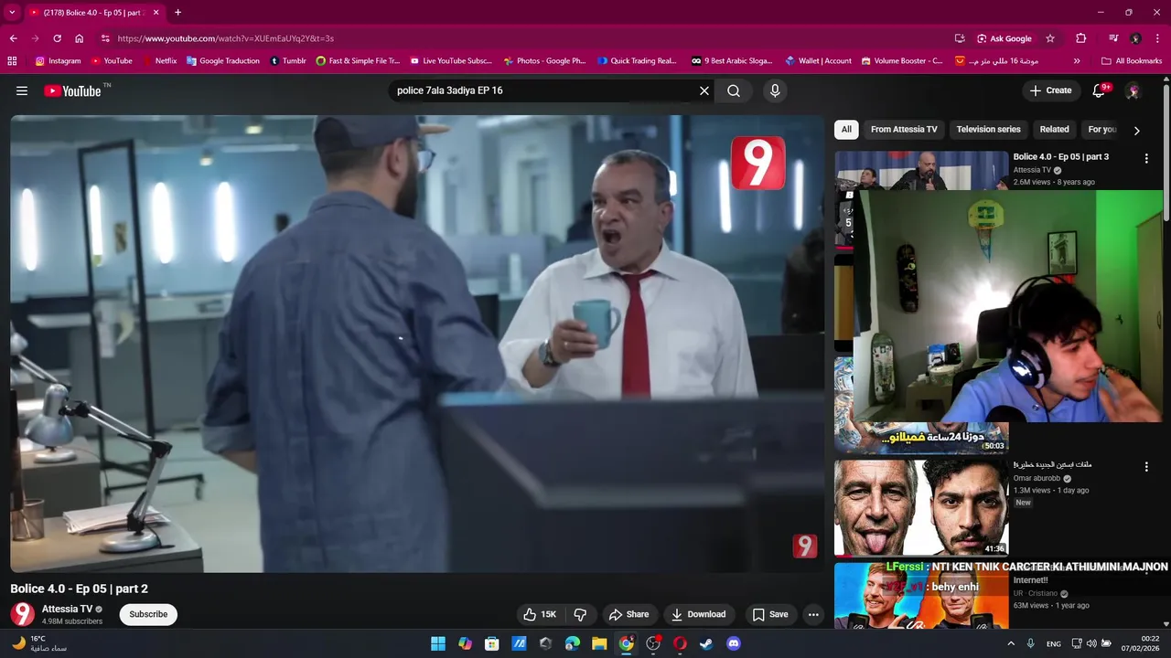
Task: Save the video to a playlist
Action: [x=769, y=614]
